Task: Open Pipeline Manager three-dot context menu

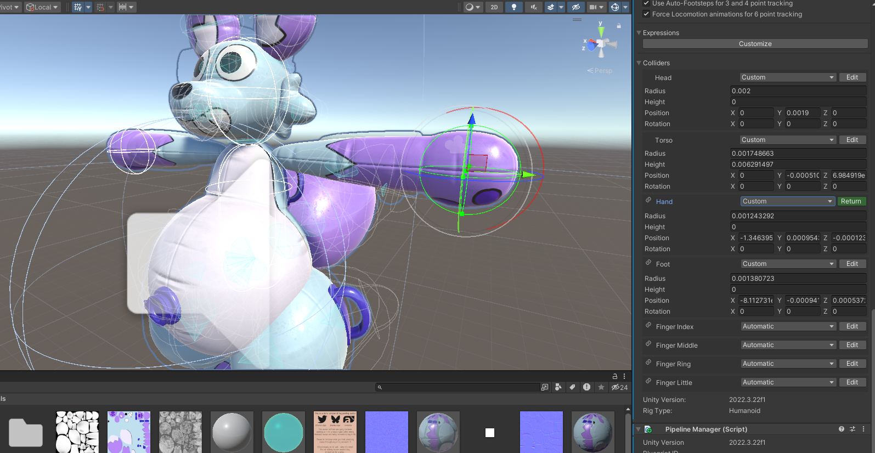Action: 863,429
